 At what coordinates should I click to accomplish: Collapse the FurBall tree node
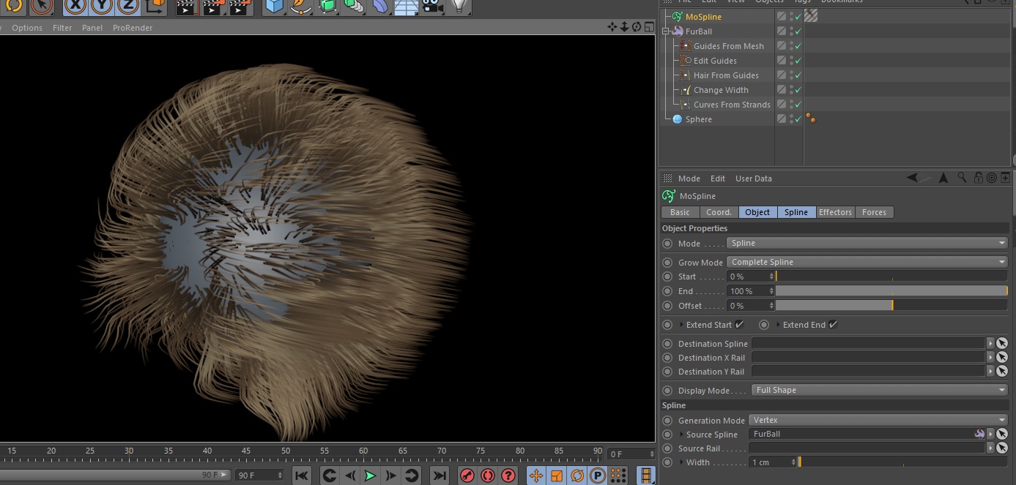[666, 31]
